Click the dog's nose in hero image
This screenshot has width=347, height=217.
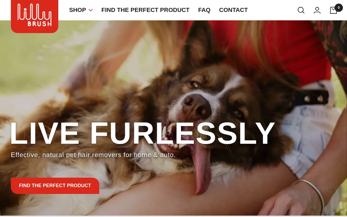tap(196, 105)
